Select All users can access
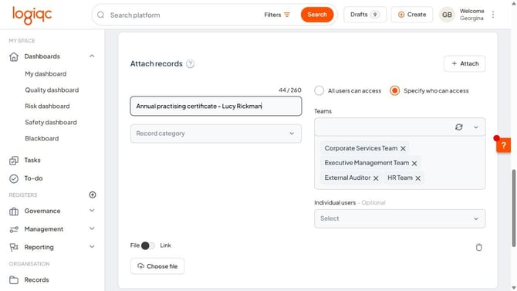 319,91
